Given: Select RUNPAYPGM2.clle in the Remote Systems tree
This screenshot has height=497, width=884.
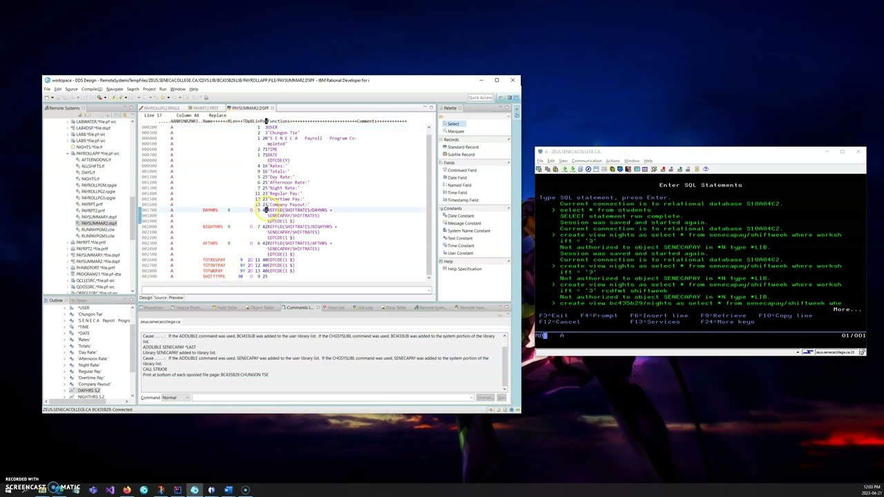Looking at the screenshot, I should tap(97, 230).
